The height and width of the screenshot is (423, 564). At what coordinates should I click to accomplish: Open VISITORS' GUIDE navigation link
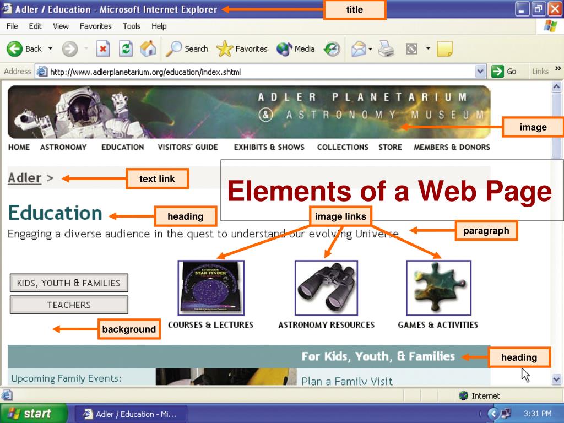click(188, 147)
